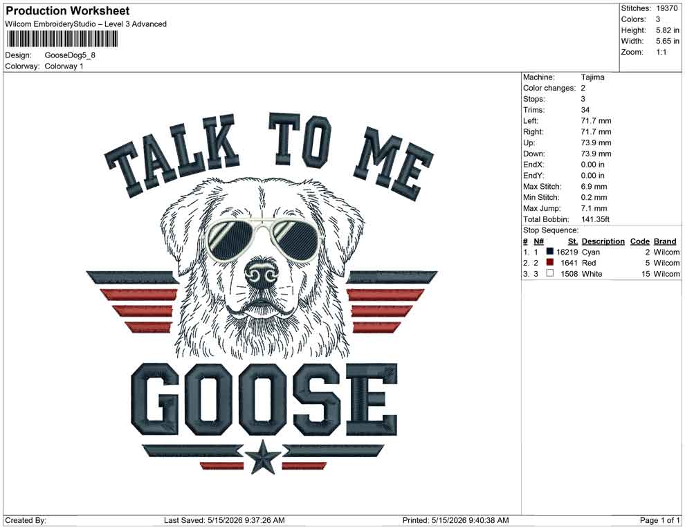
Task: Click the Machine value 'Tajima'
Action: pos(592,77)
